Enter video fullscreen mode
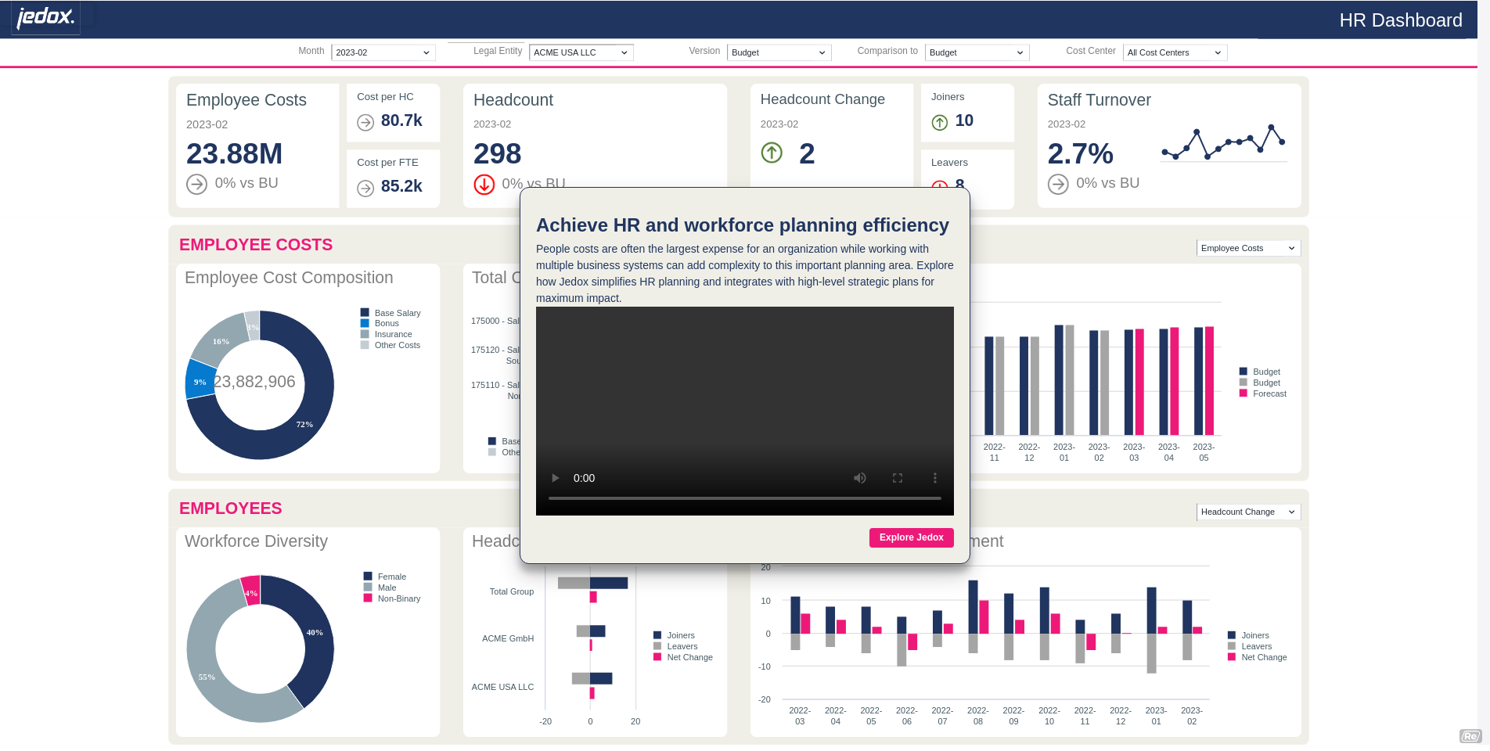Viewport: 1490px width, 751px height. click(898, 478)
